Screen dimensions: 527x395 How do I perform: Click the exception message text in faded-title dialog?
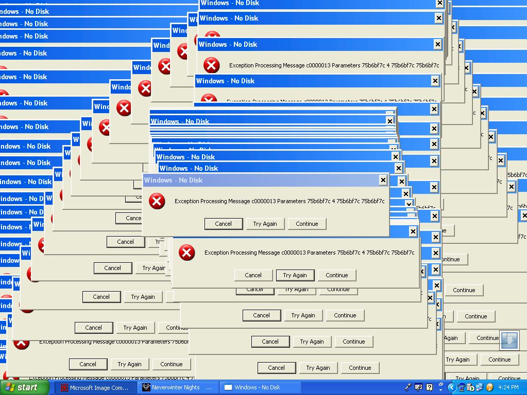tap(279, 201)
